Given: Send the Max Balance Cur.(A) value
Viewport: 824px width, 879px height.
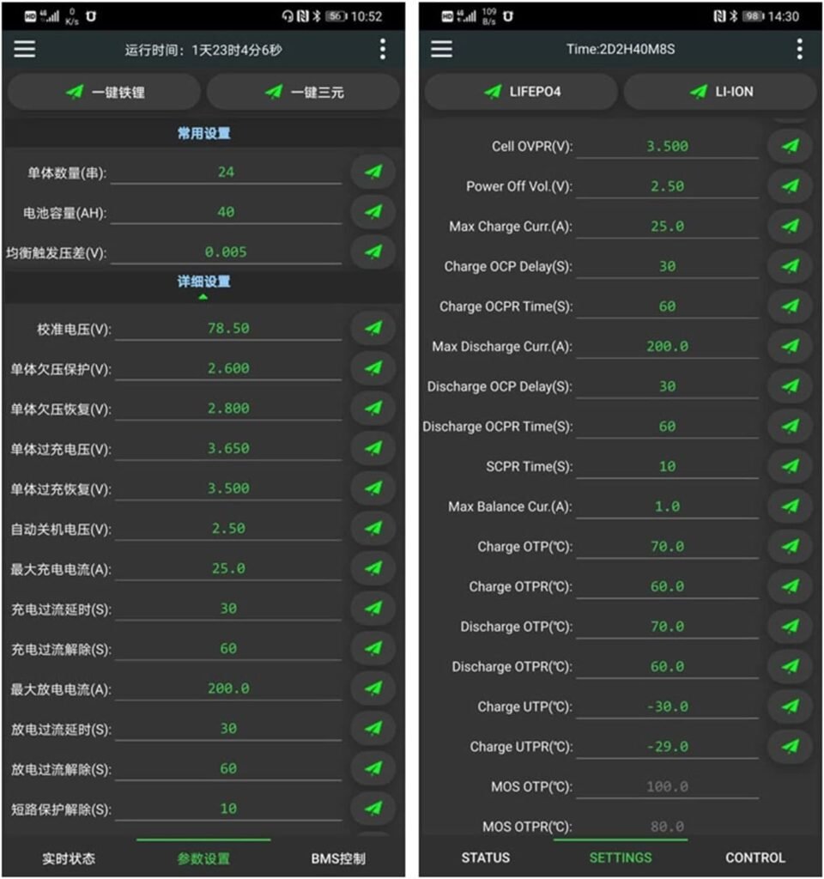Looking at the screenshot, I should (x=790, y=506).
